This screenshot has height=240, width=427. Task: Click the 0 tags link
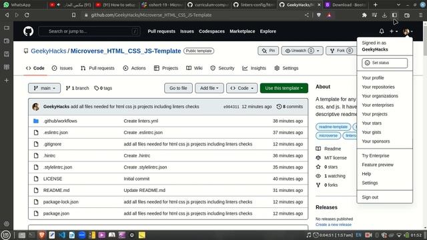tap(103, 88)
